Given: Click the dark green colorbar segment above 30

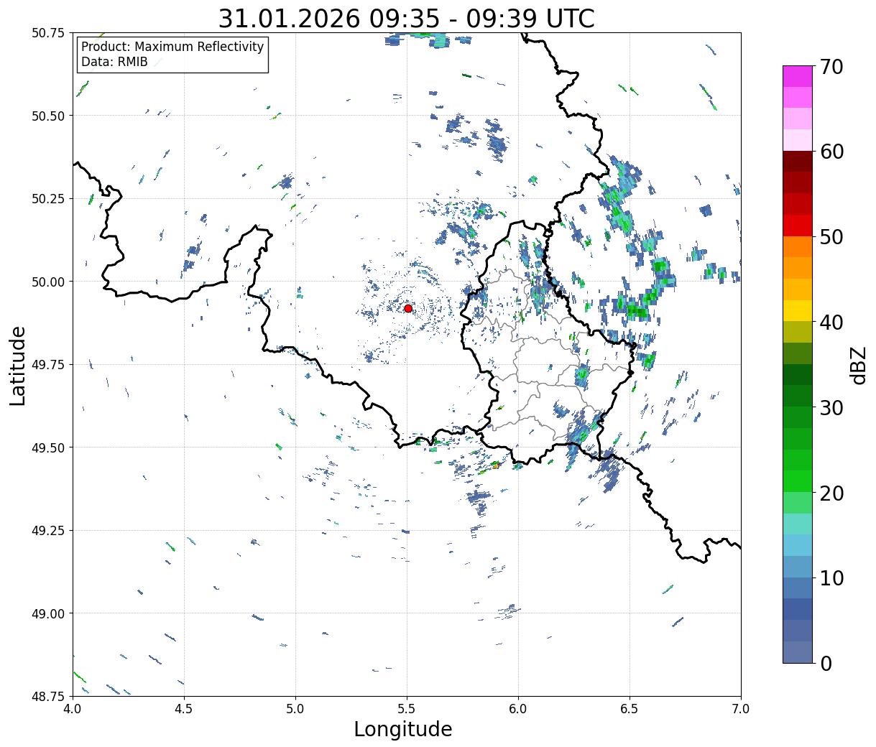Looking at the screenshot, I should (797, 396).
